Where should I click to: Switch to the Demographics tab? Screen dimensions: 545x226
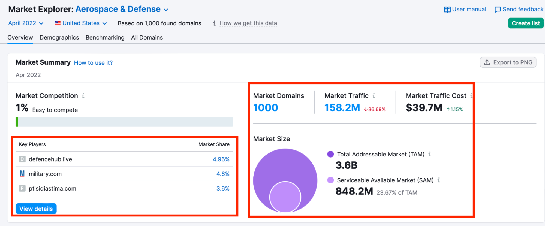tap(59, 38)
